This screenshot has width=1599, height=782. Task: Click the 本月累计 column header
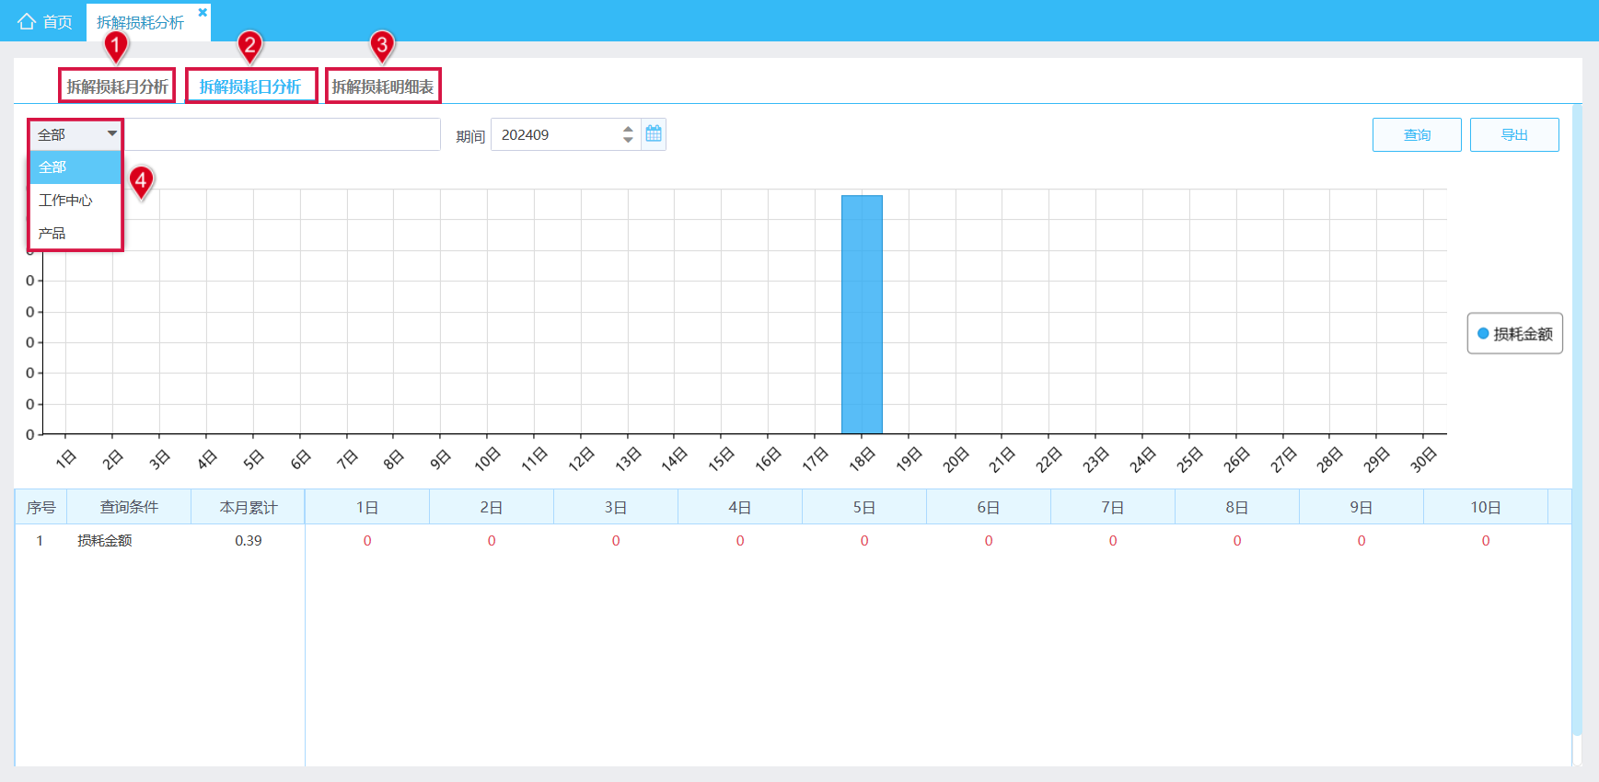pyautogui.click(x=249, y=507)
